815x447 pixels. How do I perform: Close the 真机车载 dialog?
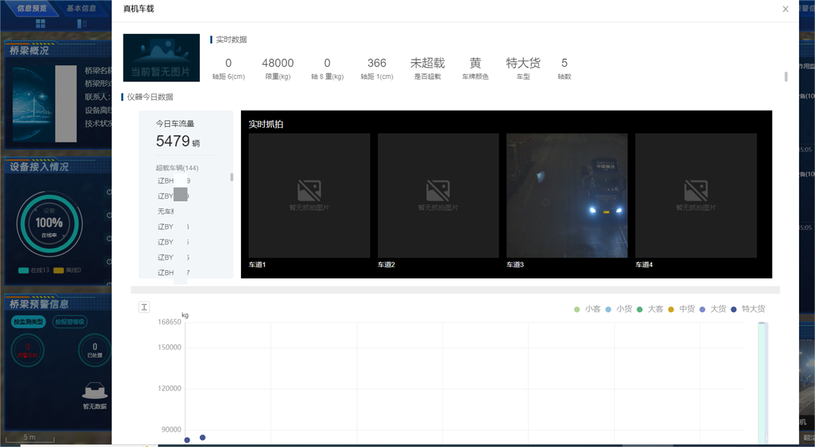(785, 9)
